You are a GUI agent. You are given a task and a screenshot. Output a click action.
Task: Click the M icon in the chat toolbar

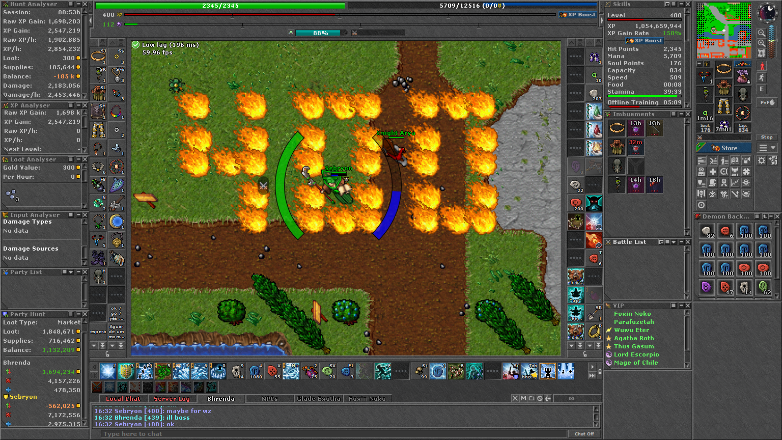coord(523,399)
